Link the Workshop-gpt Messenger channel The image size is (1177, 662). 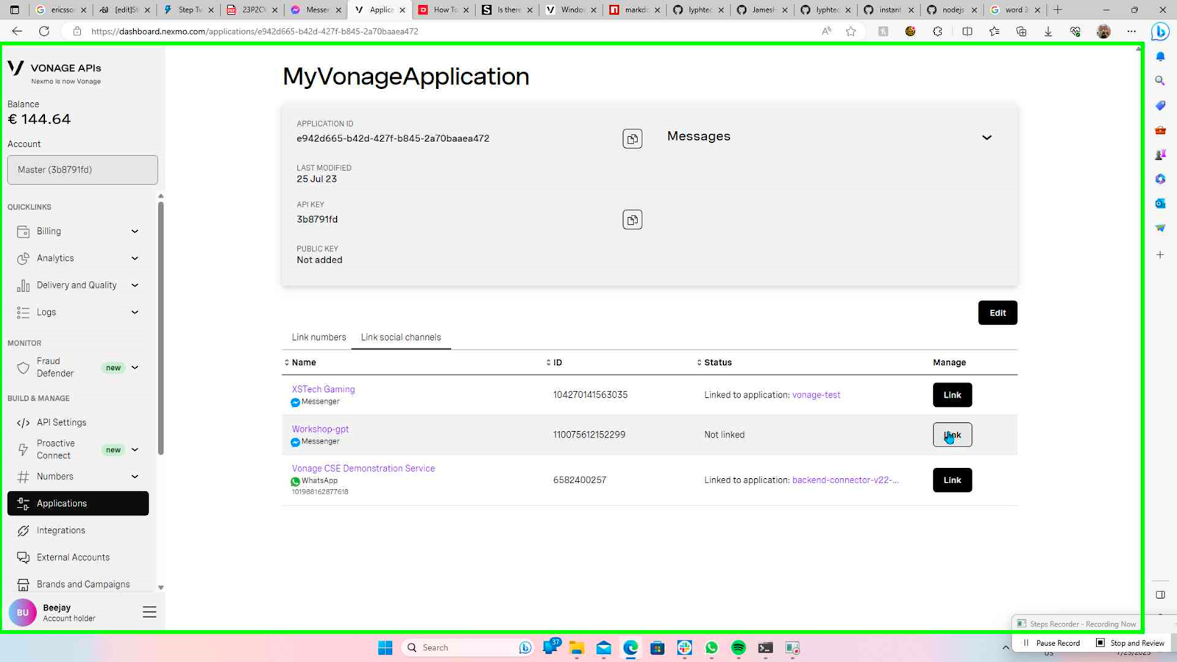coord(952,435)
